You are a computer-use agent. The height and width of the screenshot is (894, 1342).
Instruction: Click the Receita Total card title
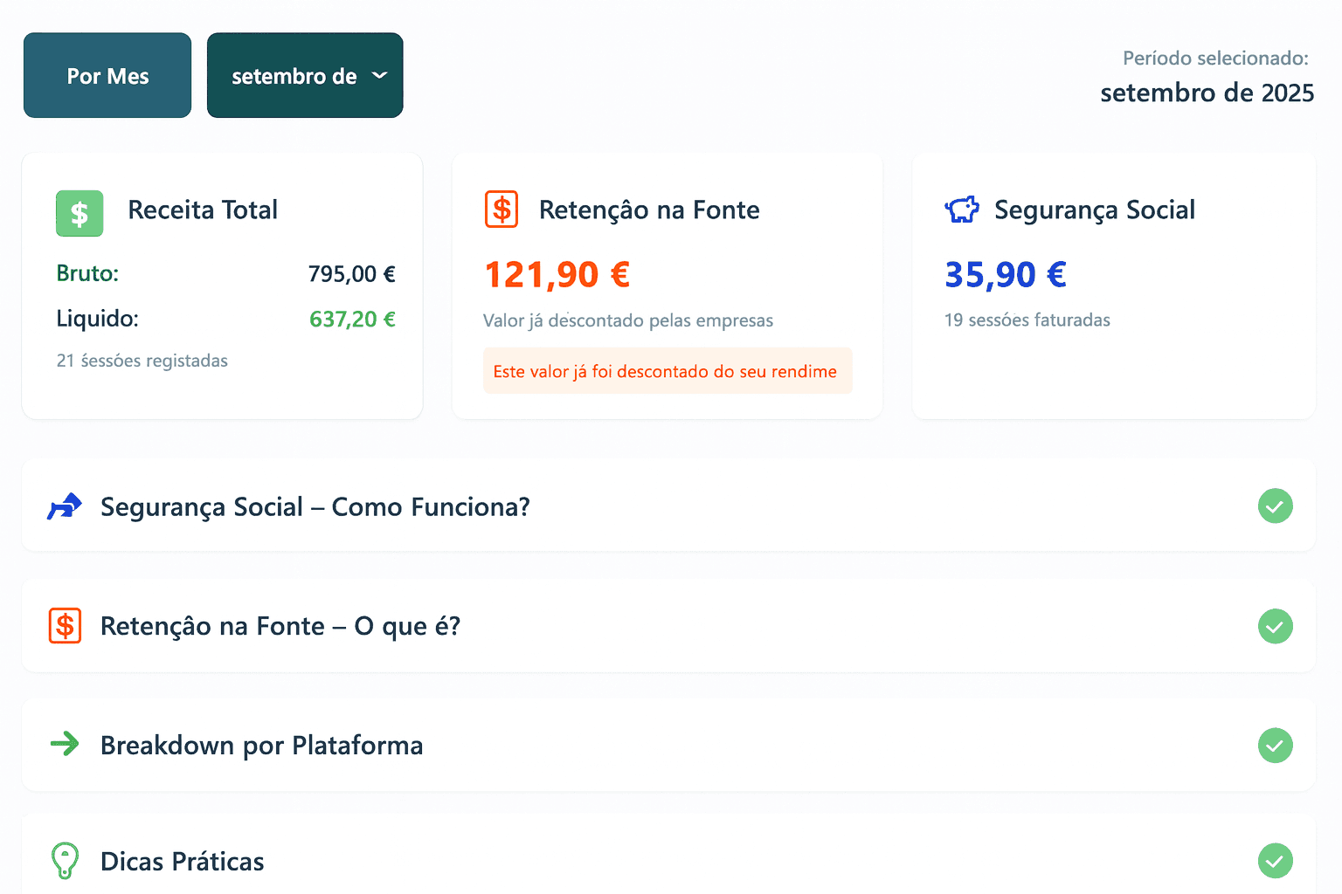coord(203,210)
